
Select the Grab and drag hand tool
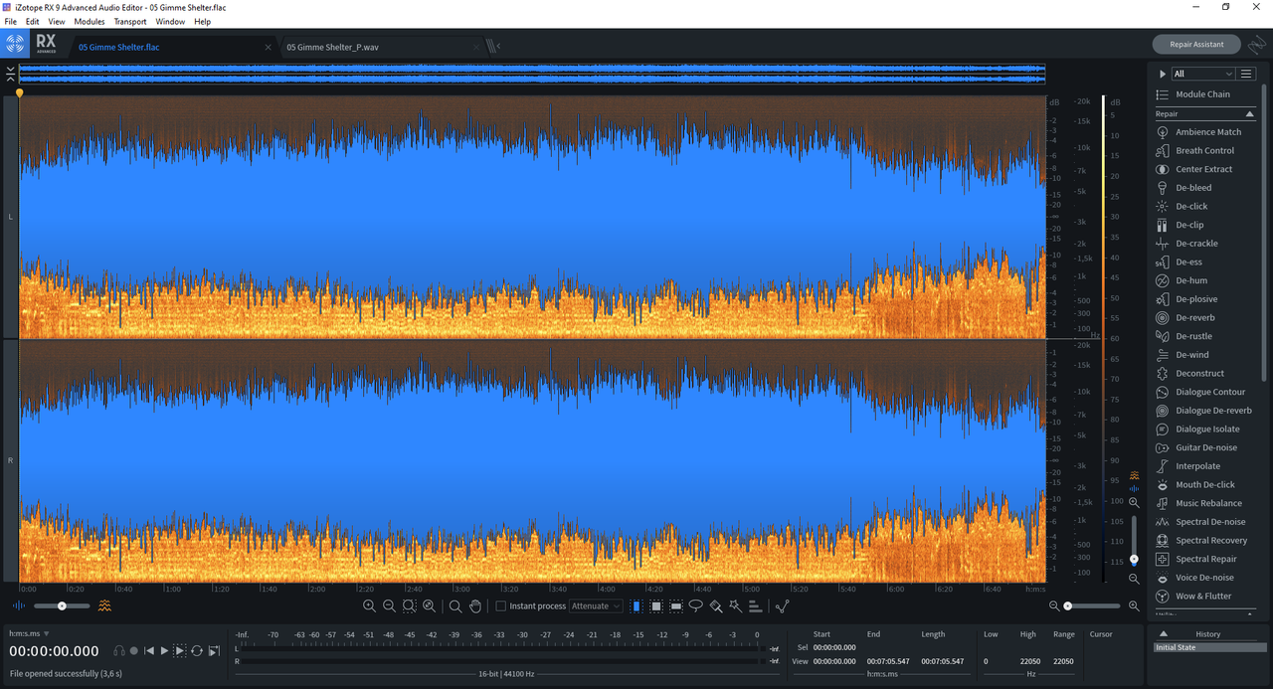point(475,606)
